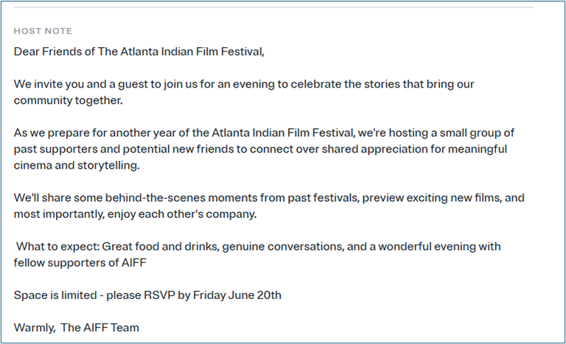Click 'The AIFF Team' signature

coord(100,328)
